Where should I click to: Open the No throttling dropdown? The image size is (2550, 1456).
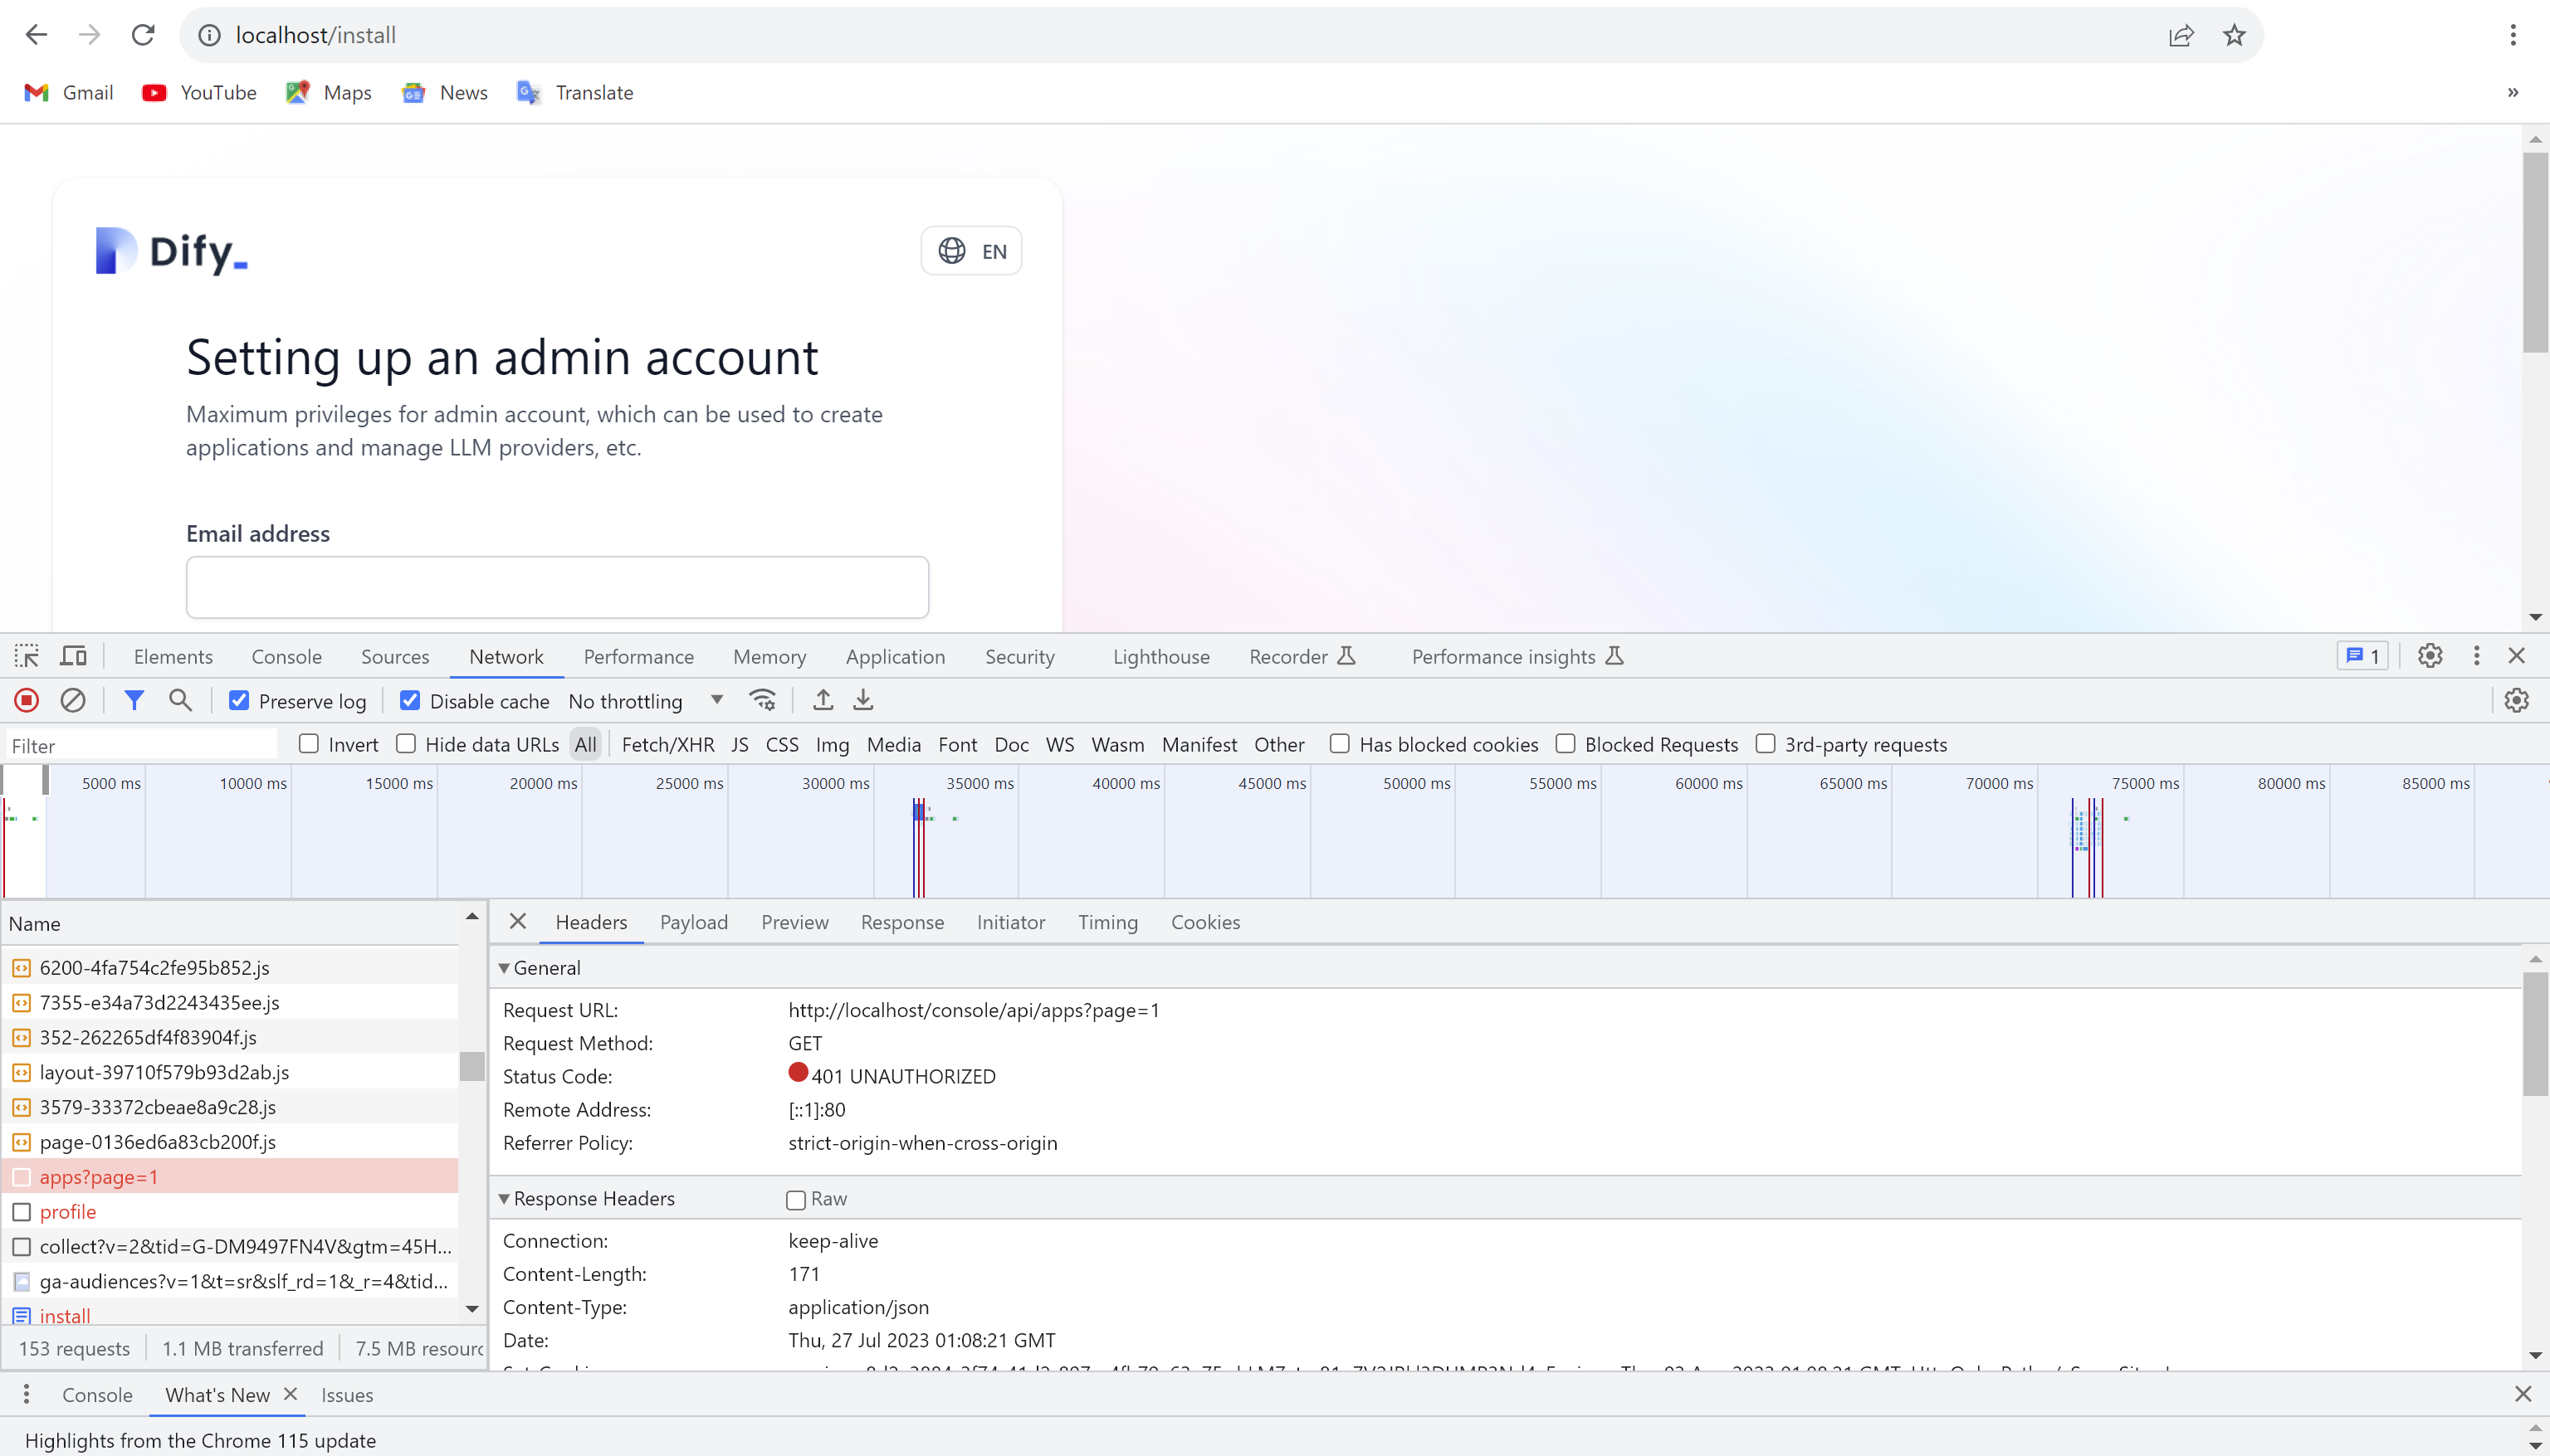[645, 701]
